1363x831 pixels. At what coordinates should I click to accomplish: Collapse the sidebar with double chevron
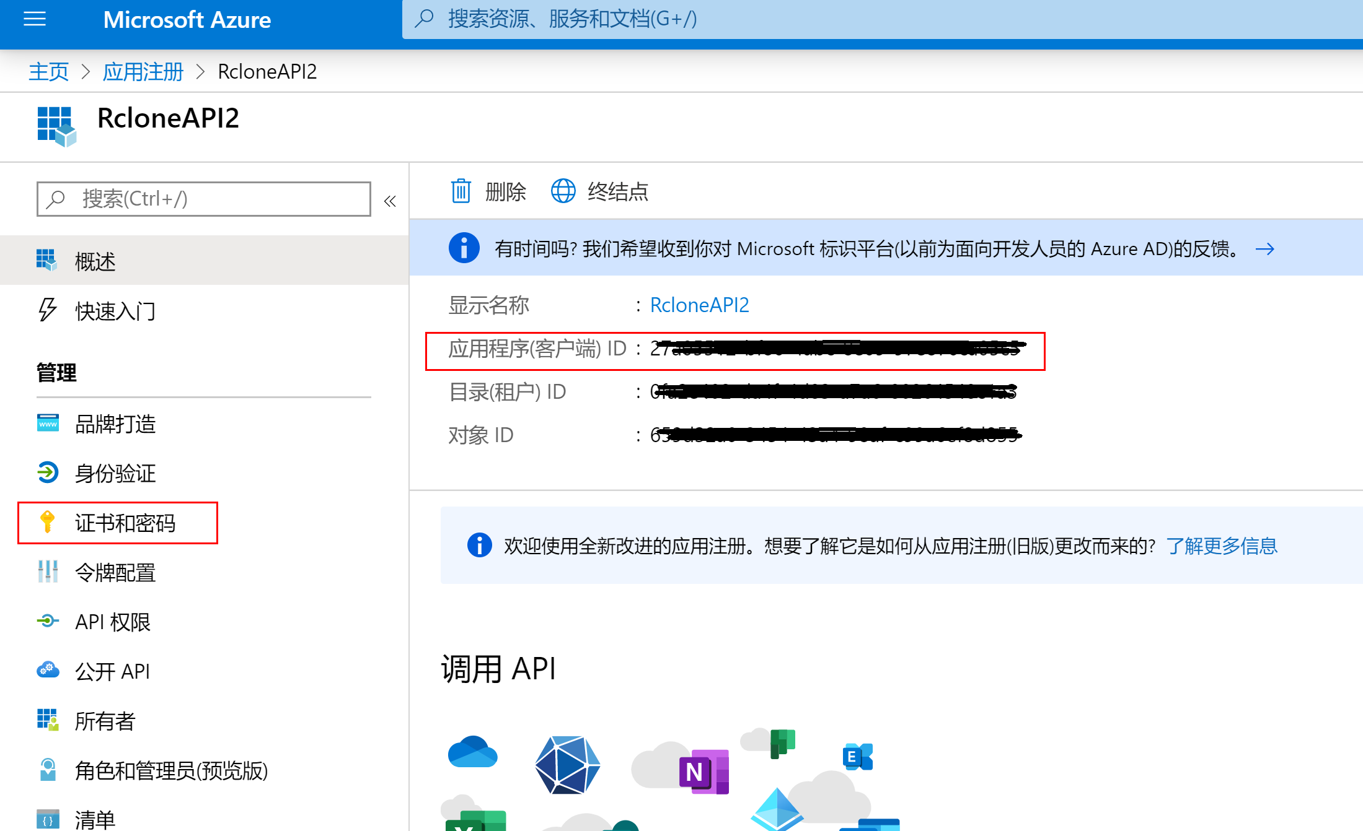pyautogui.click(x=390, y=201)
